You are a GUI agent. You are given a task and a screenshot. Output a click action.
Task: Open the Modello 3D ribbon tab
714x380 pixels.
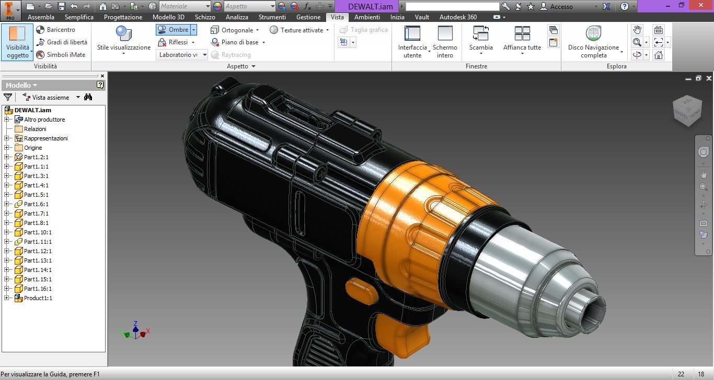coord(168,17)
